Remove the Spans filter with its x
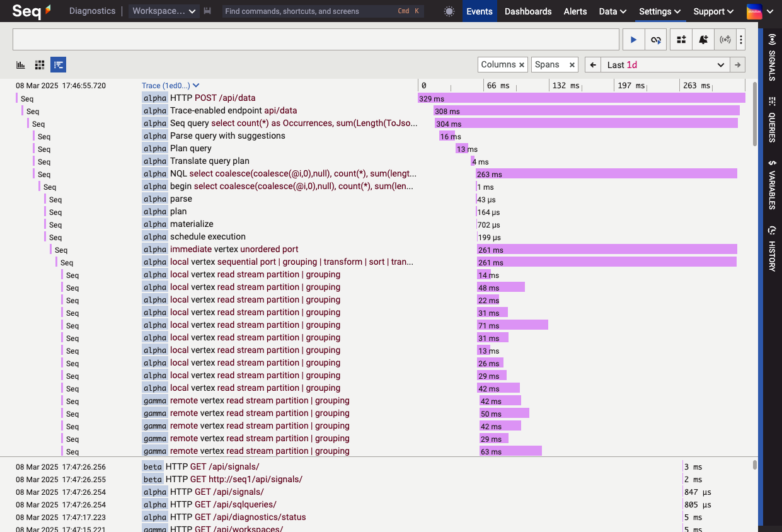The image size is (782, 532). pyautogui.click(x=572, y=65)
